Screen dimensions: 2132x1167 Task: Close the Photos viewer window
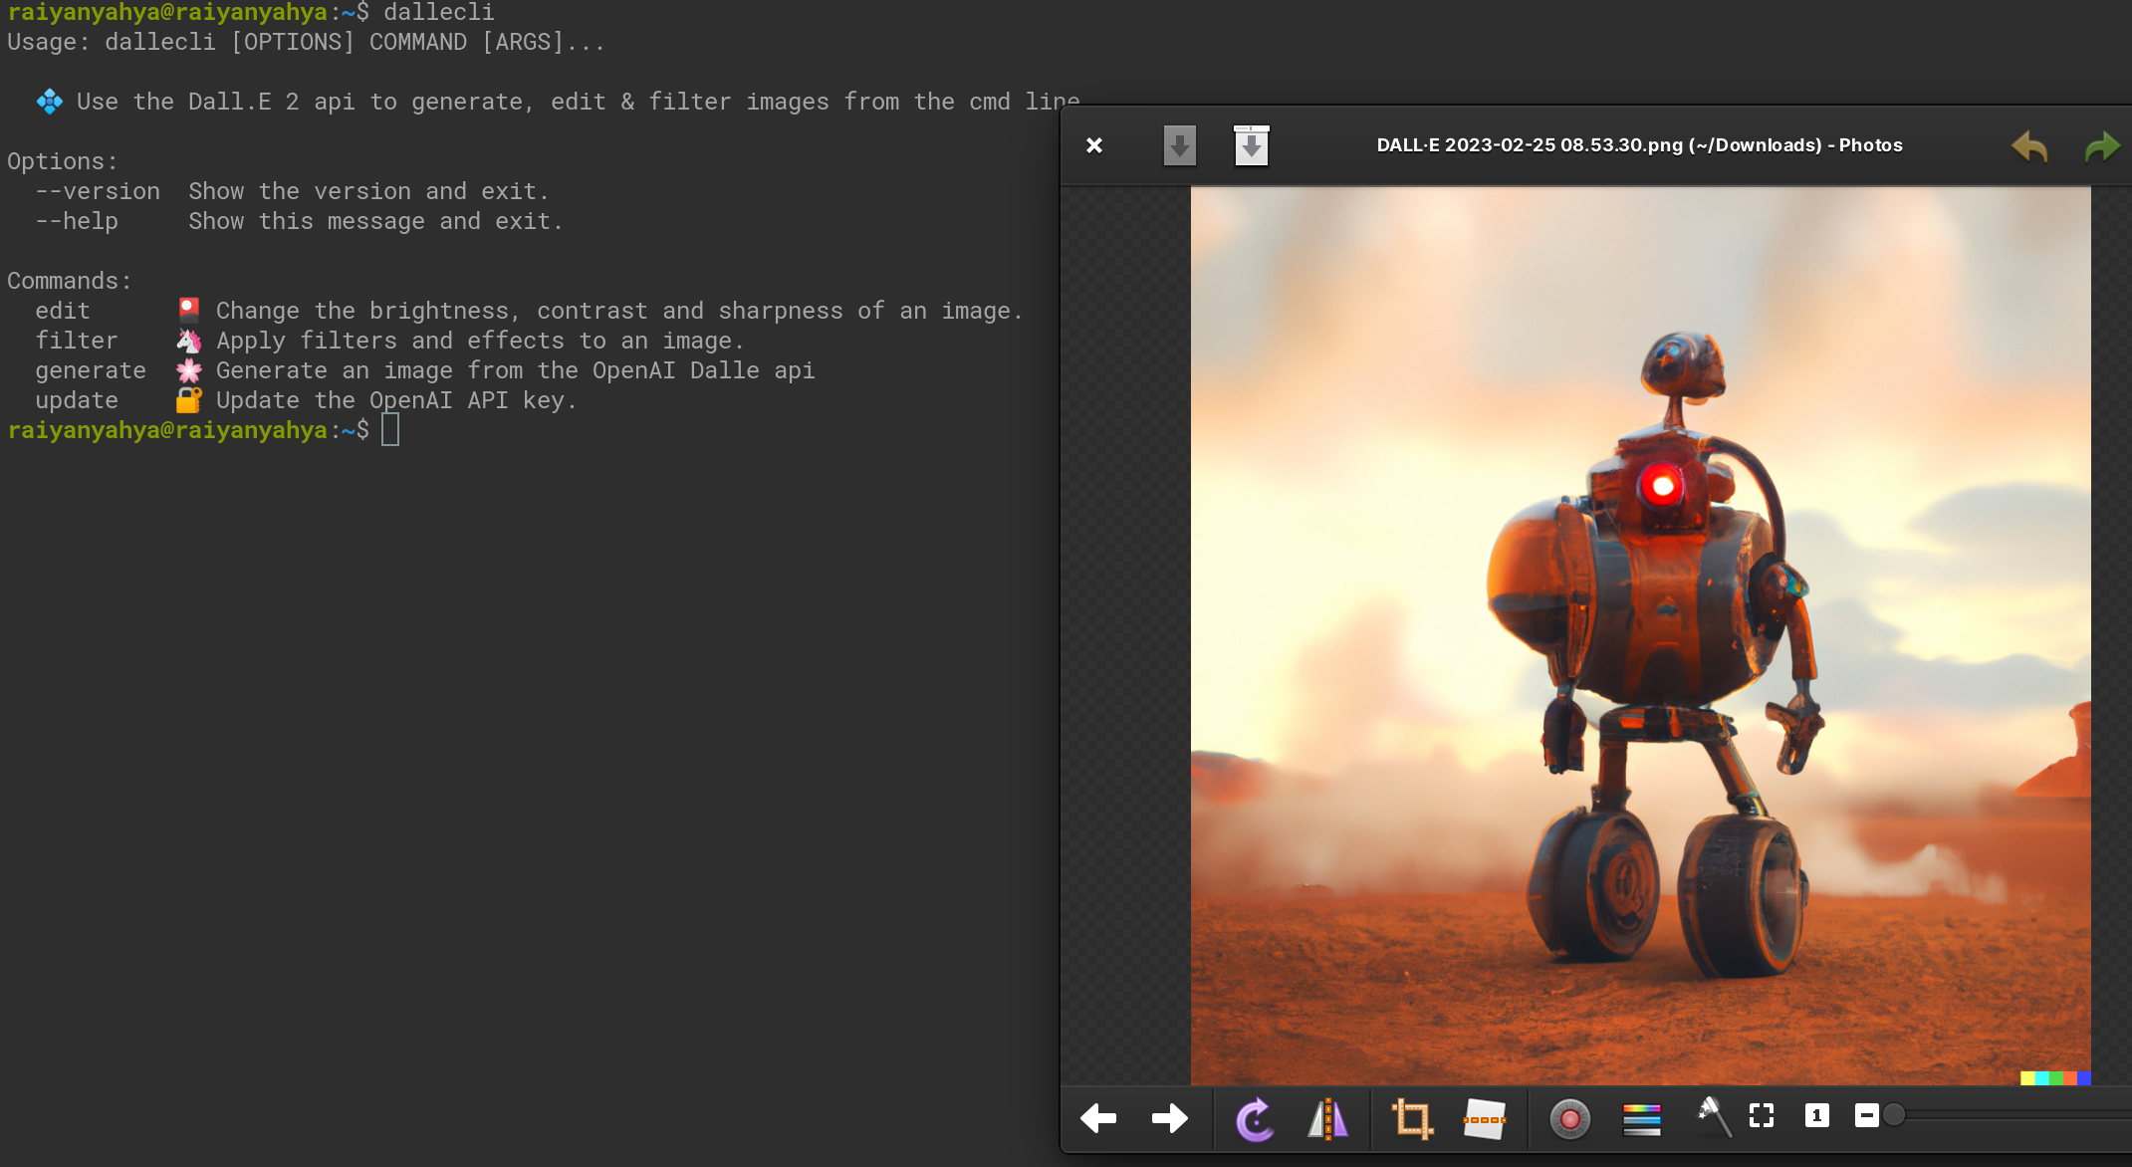[x=1094, y=146]
